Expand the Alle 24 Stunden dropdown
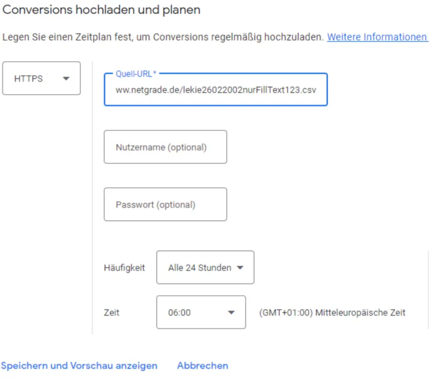Viewport: 432px width, 378px height. click(205, 267)
